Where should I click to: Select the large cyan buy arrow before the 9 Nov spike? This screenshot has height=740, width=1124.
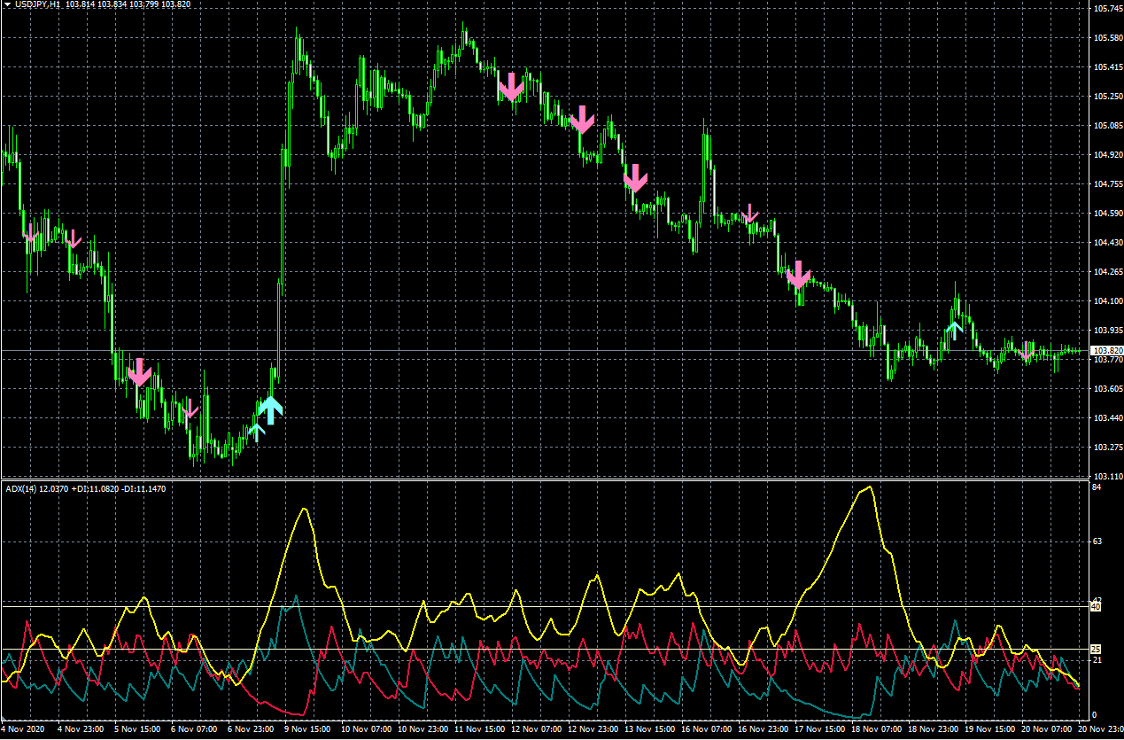pyautogui.click(x=270, y=409)
